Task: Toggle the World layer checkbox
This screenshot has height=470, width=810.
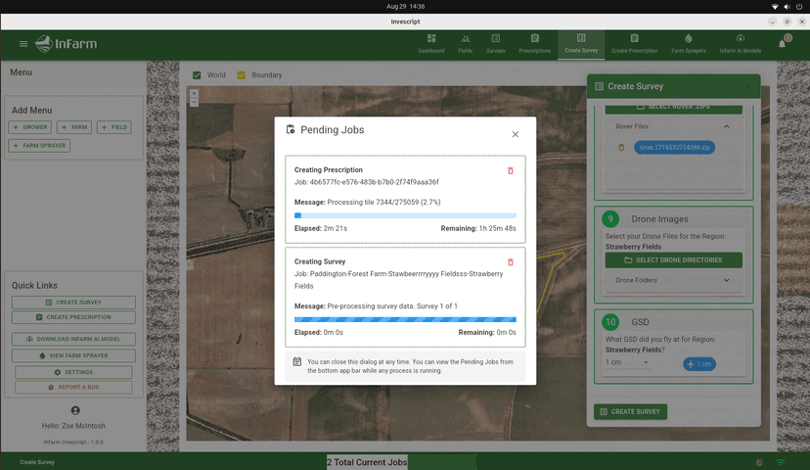Action: click(x=197, y=75)
